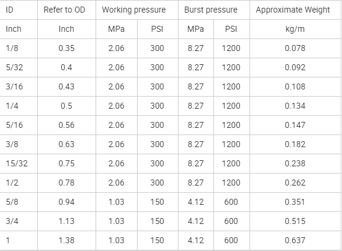Select the 1.13 OD cell

[67, 221]
